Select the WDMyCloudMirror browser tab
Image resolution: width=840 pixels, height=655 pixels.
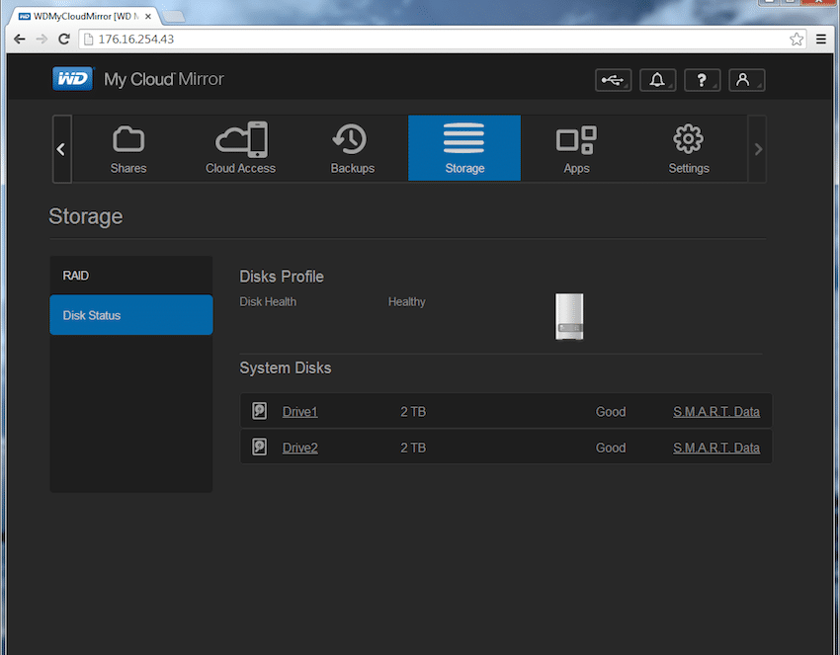84,16
